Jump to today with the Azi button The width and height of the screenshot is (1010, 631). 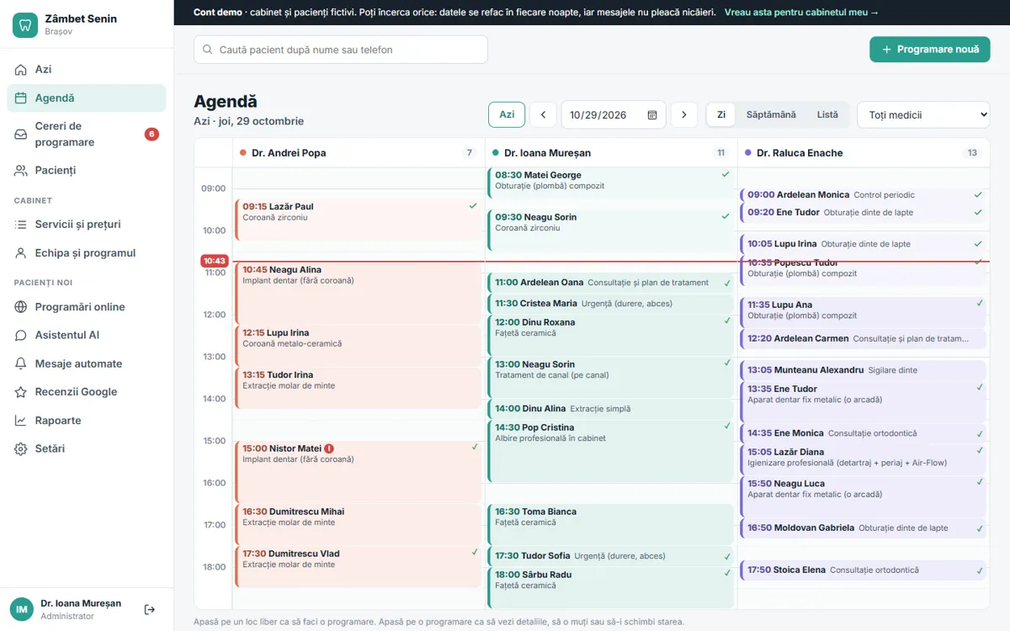[507, 115]
